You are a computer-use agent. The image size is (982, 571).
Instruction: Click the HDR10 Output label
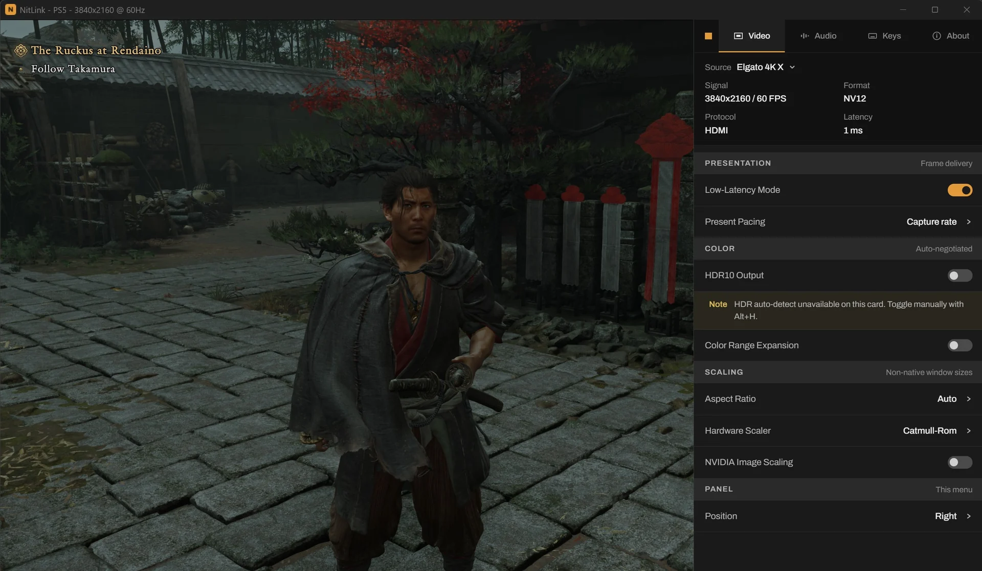734,276
